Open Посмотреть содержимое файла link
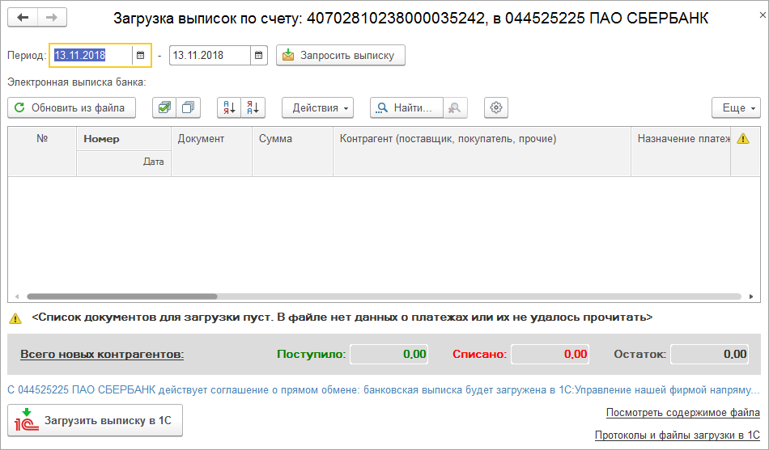The width and height of the screenshot is (769, 450). 682,413
